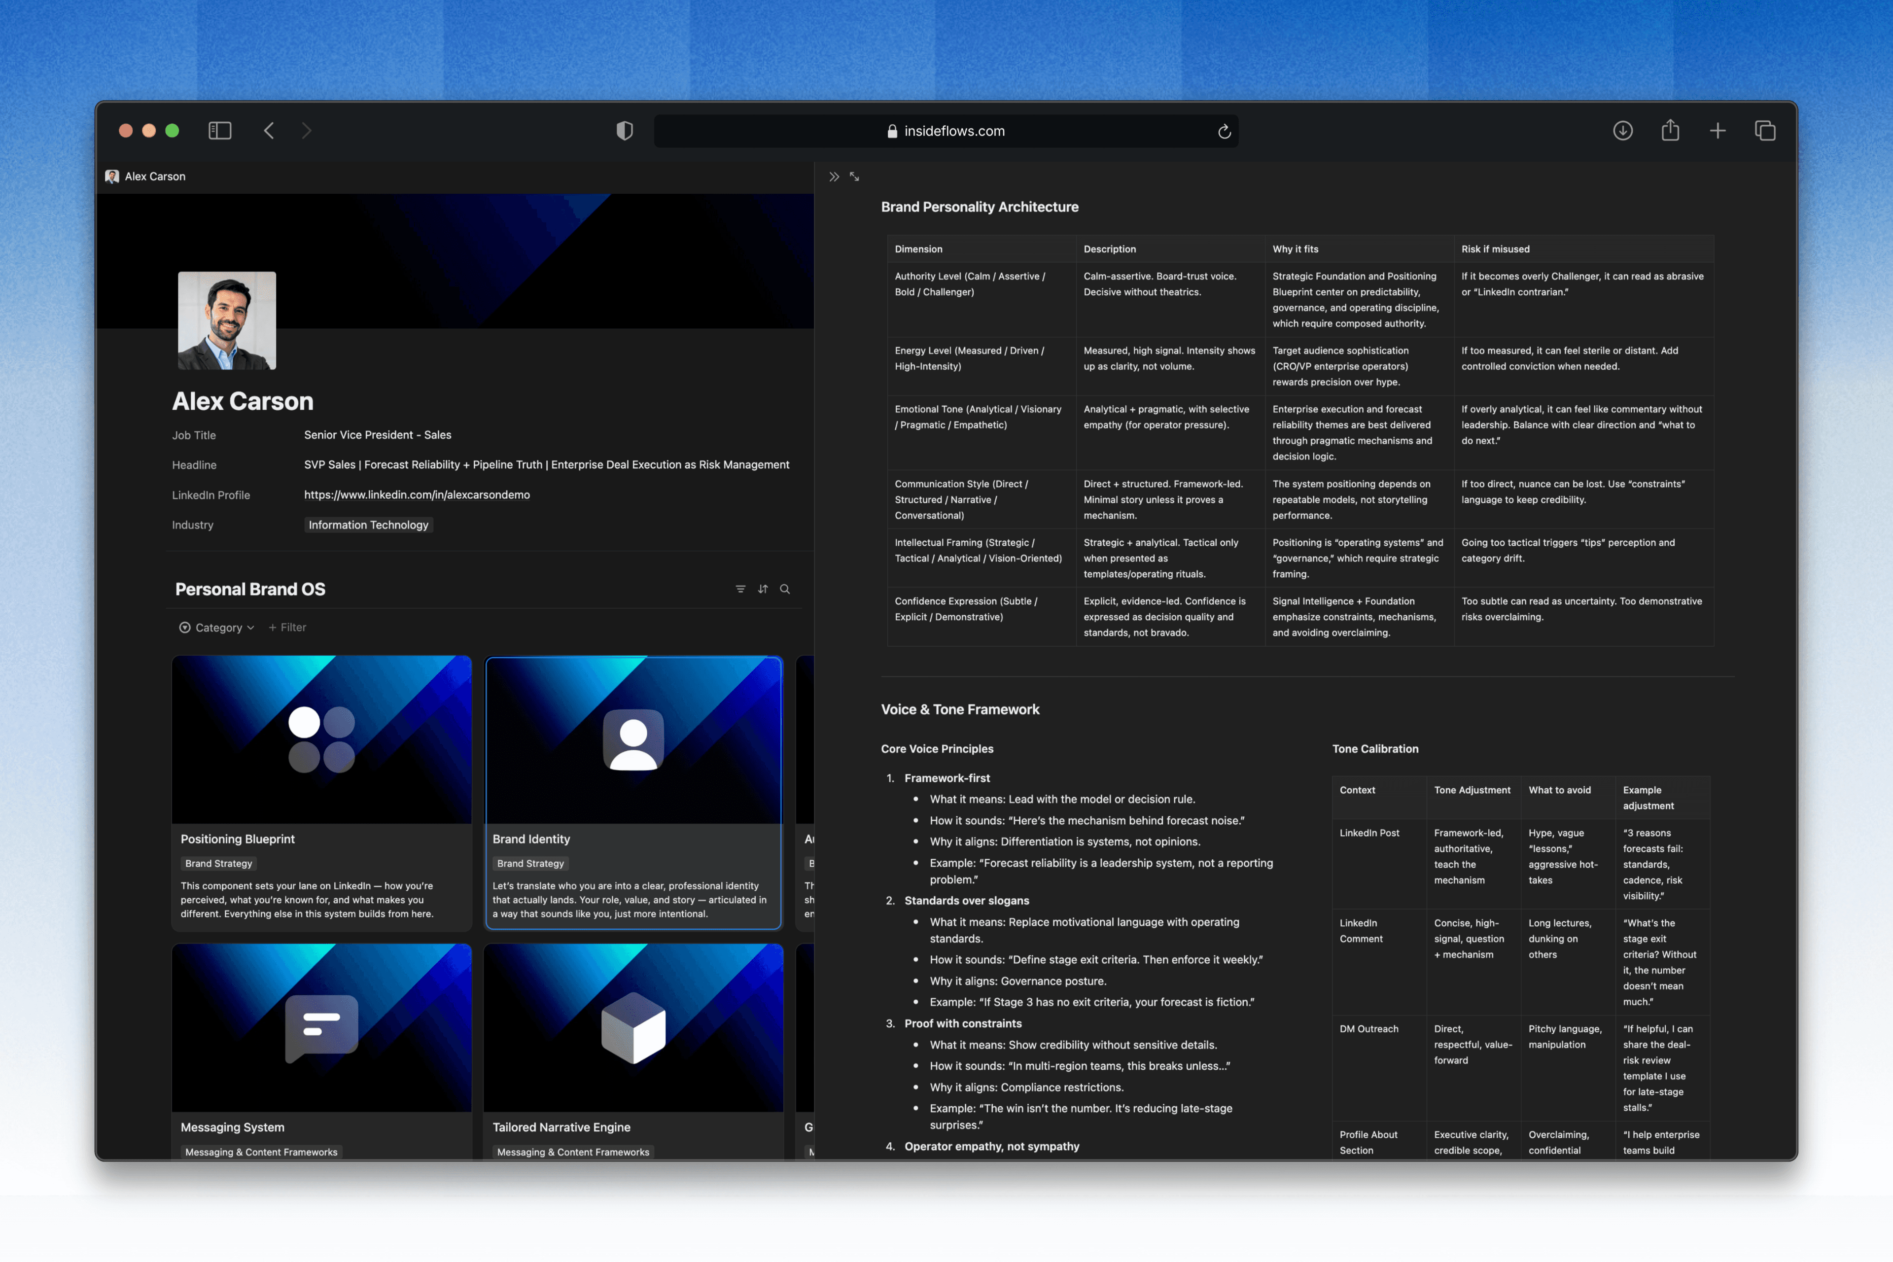The image size is (1893, 1262).
Task: Collapse the side panel with double chevron
Action: pos(834,176)
